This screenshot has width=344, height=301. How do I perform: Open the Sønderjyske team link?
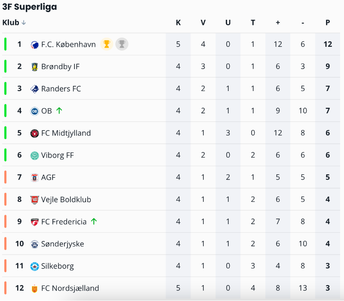point(62,244)
